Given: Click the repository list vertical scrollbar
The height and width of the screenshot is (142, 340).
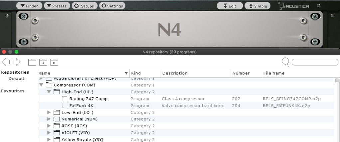Looking at the screenshot, I should tap(337, 110).
